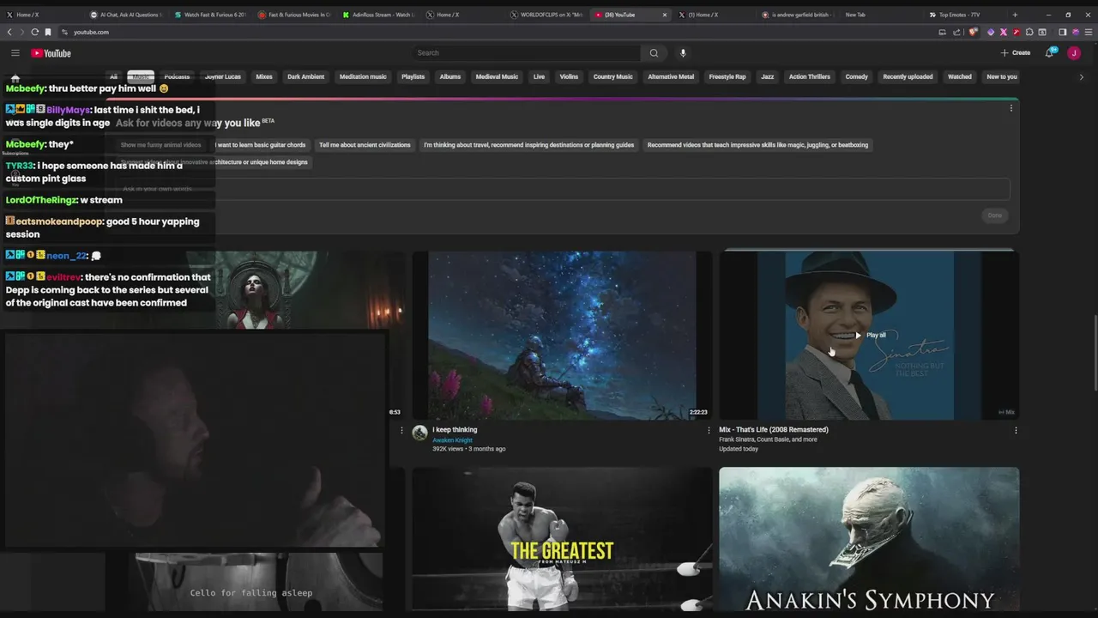
Task: Select the Meditation music chip
Action: pyautogui.click(x=363, y=76)
